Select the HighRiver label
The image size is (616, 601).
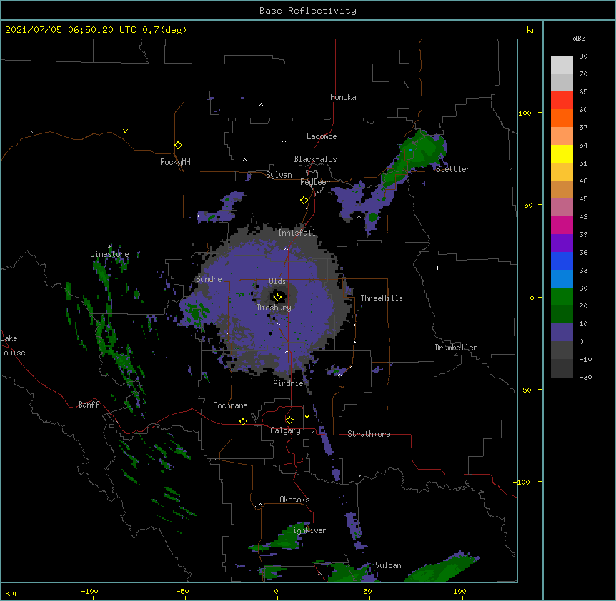307,530
